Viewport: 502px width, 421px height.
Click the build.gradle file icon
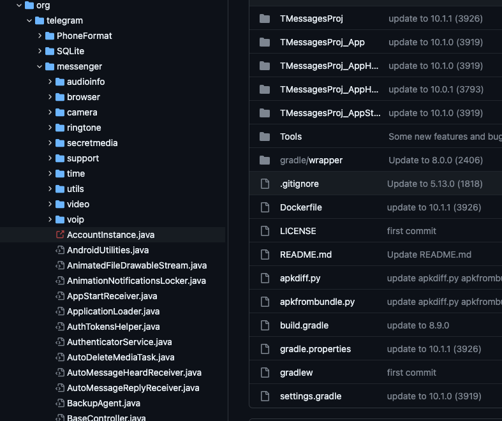[265, 325]
